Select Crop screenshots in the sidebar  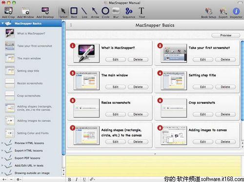(31, 96)
